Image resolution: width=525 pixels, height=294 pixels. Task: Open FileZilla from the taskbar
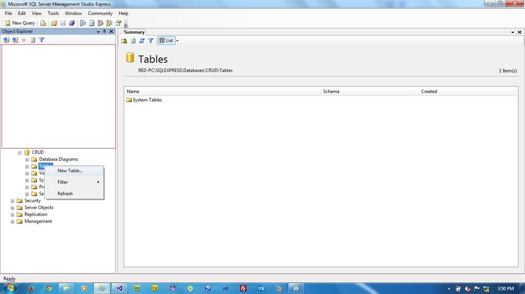tap(244, 288)
